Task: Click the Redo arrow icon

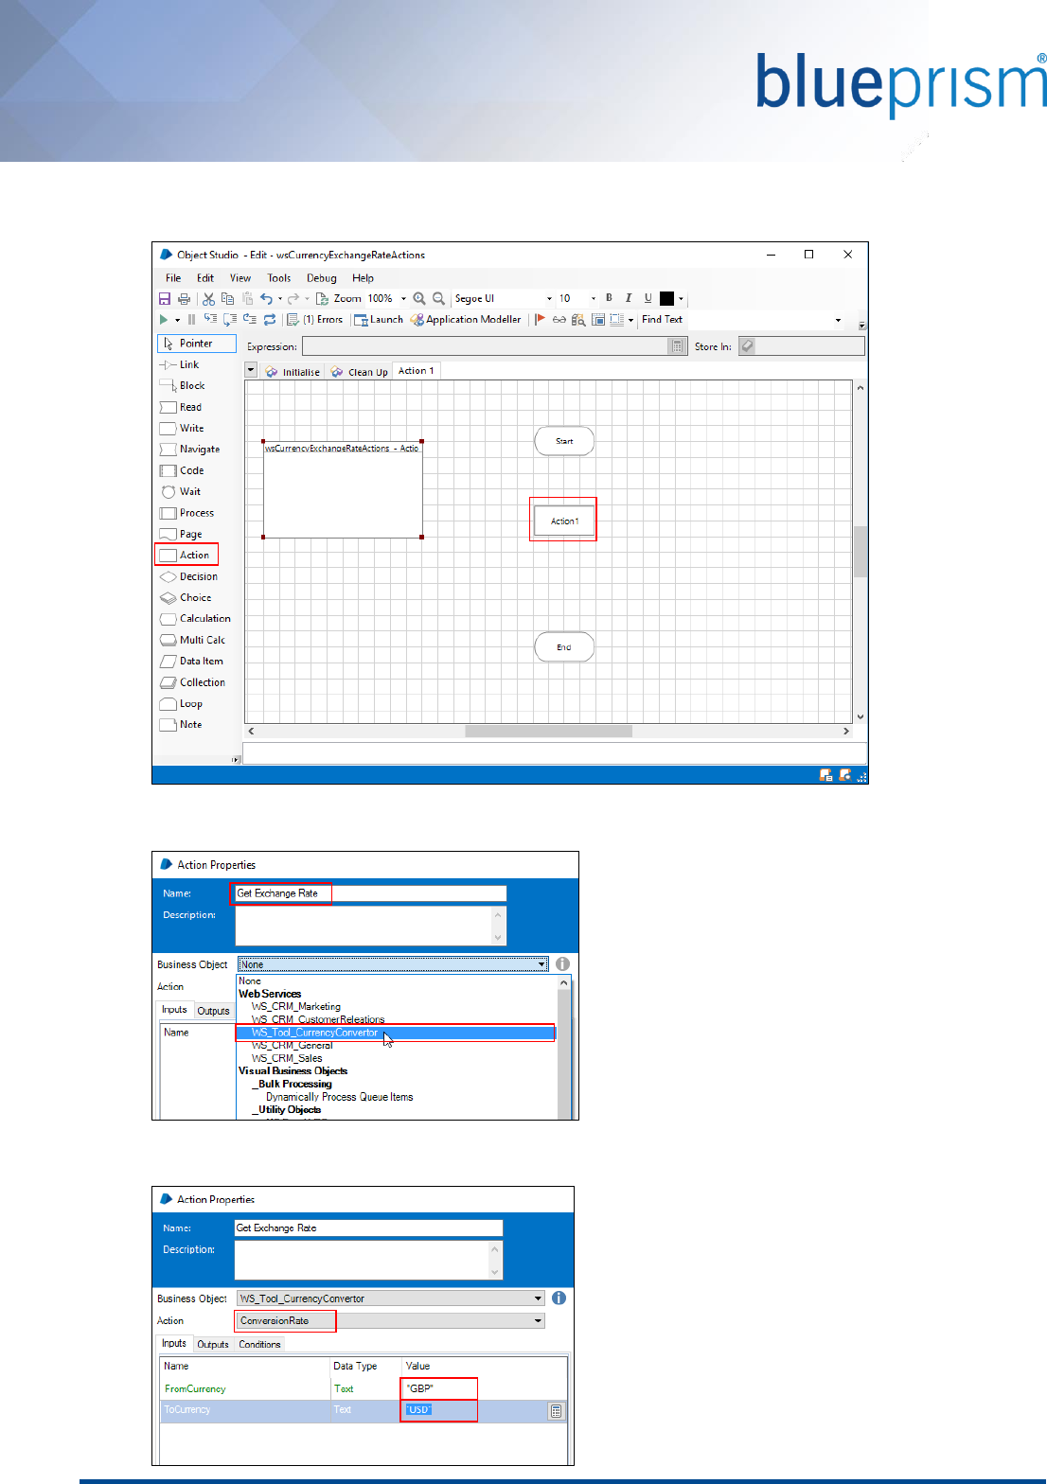Action: tap(293, 299)
